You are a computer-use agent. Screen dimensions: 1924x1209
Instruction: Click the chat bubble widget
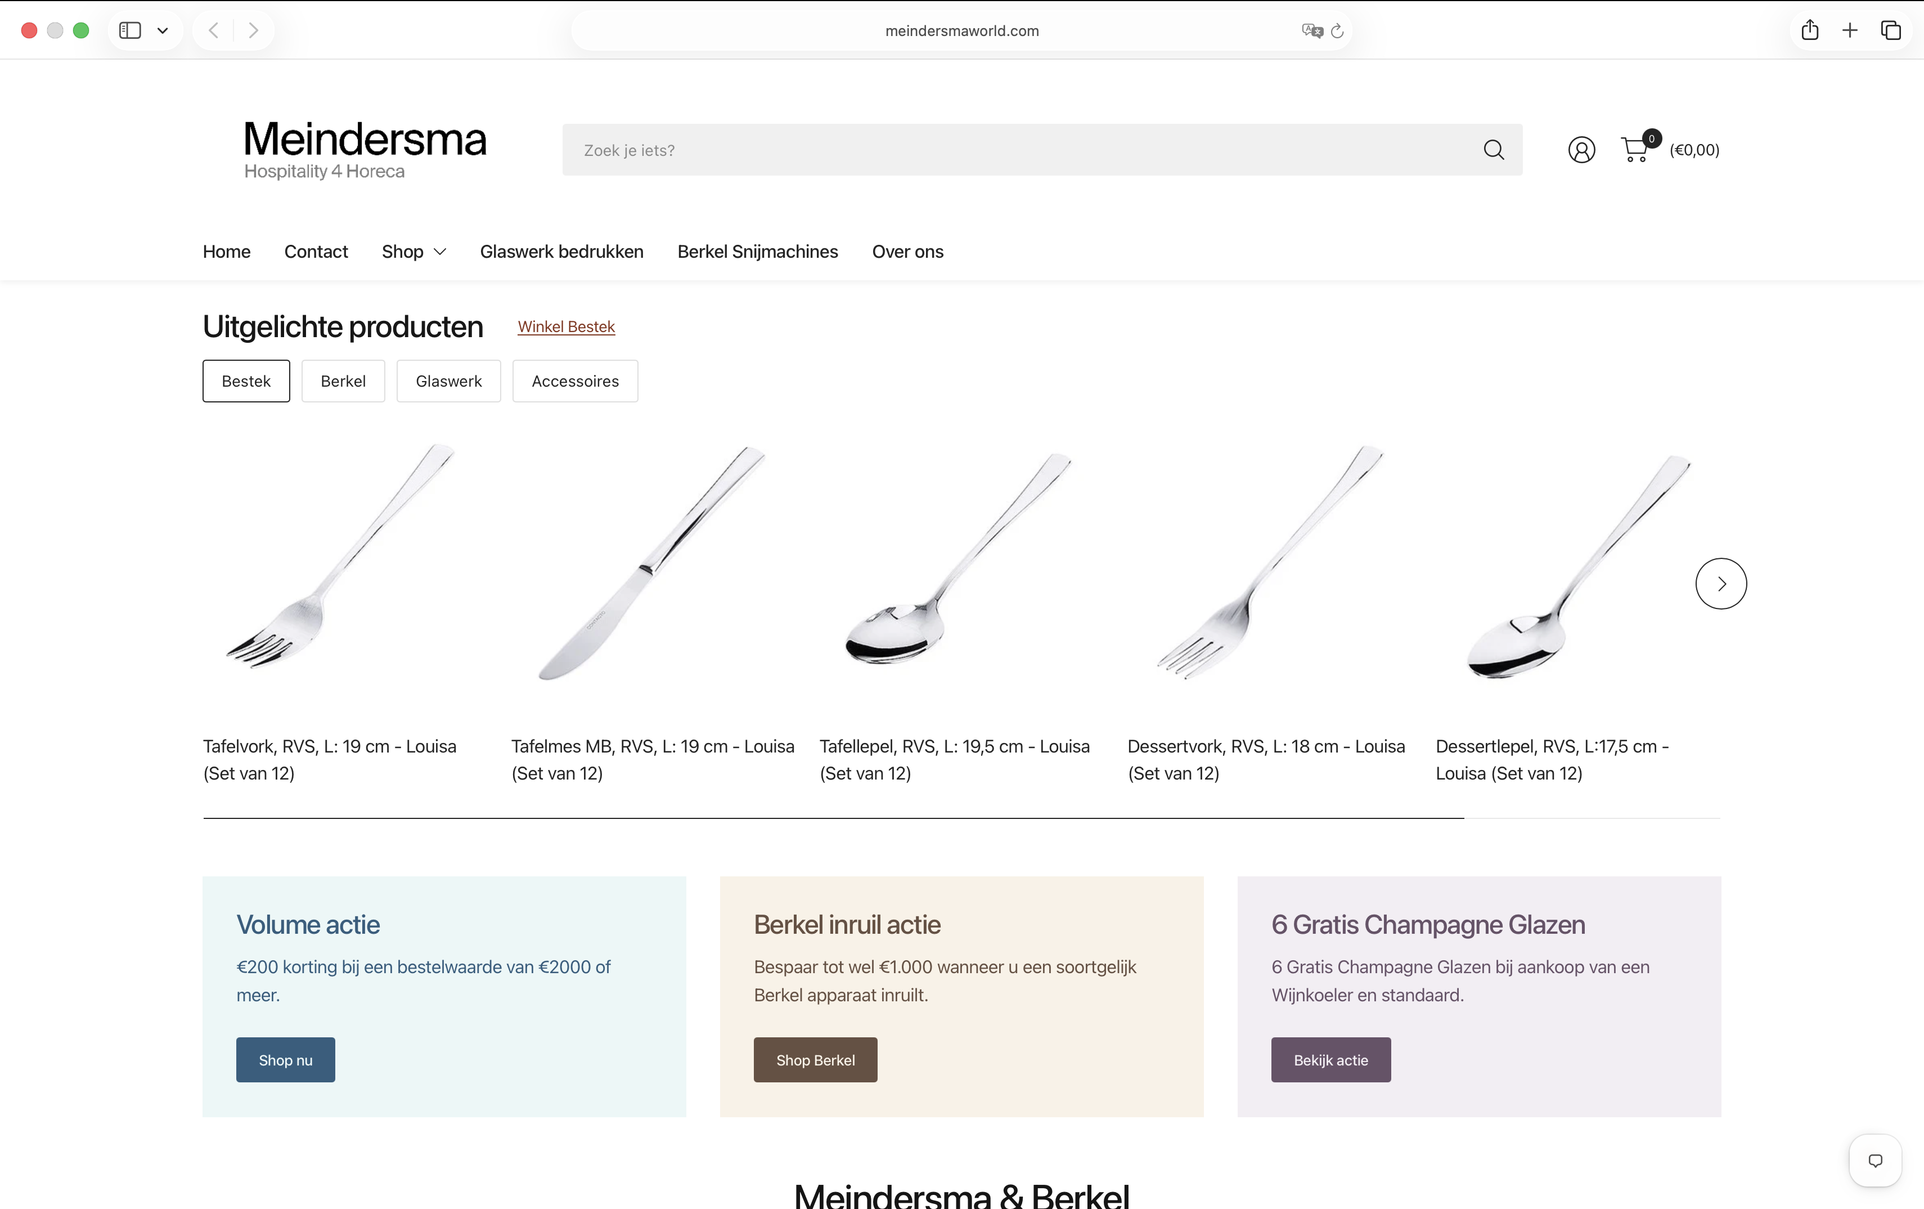(x=1874, y=1160)
